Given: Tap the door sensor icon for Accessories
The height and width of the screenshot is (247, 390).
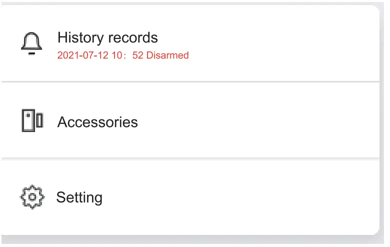Looking at the screenshot, I should tap(32, 120).
